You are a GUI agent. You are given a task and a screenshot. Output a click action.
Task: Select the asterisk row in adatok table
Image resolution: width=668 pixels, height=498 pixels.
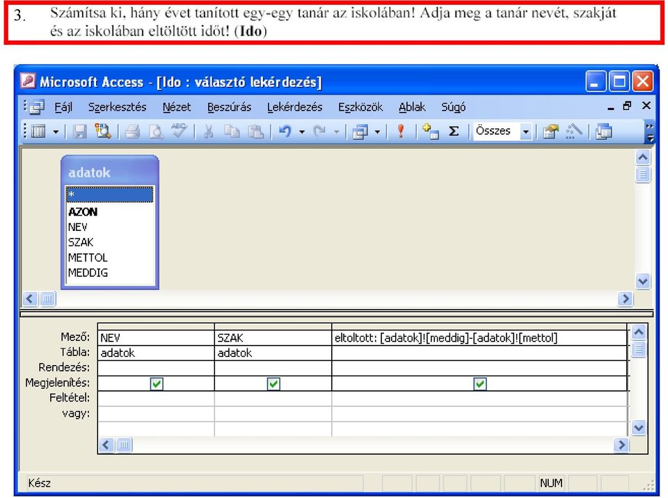pyautogui.click(x=109, y=194)
